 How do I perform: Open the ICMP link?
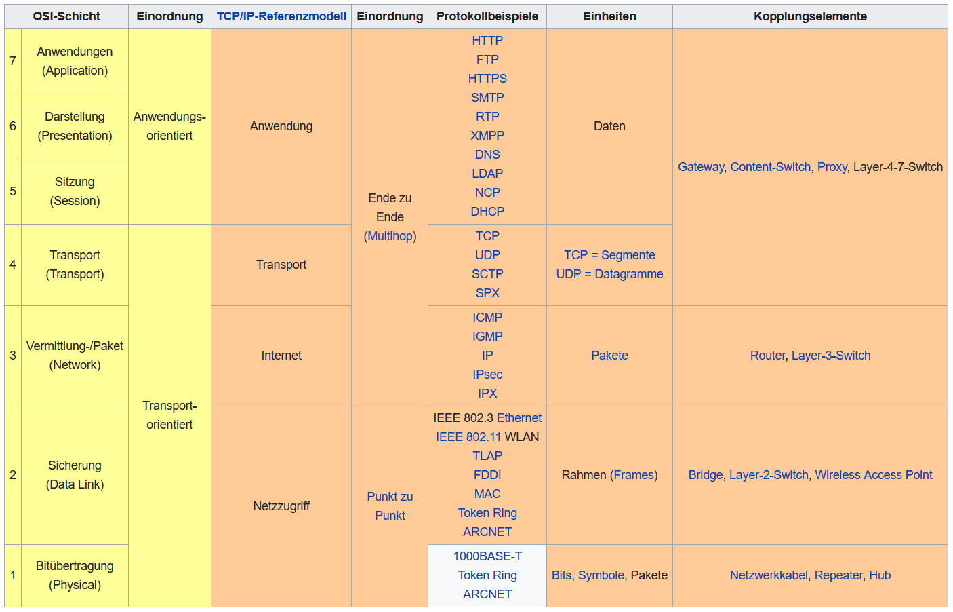pyautogui.click(x=487, y=318)
